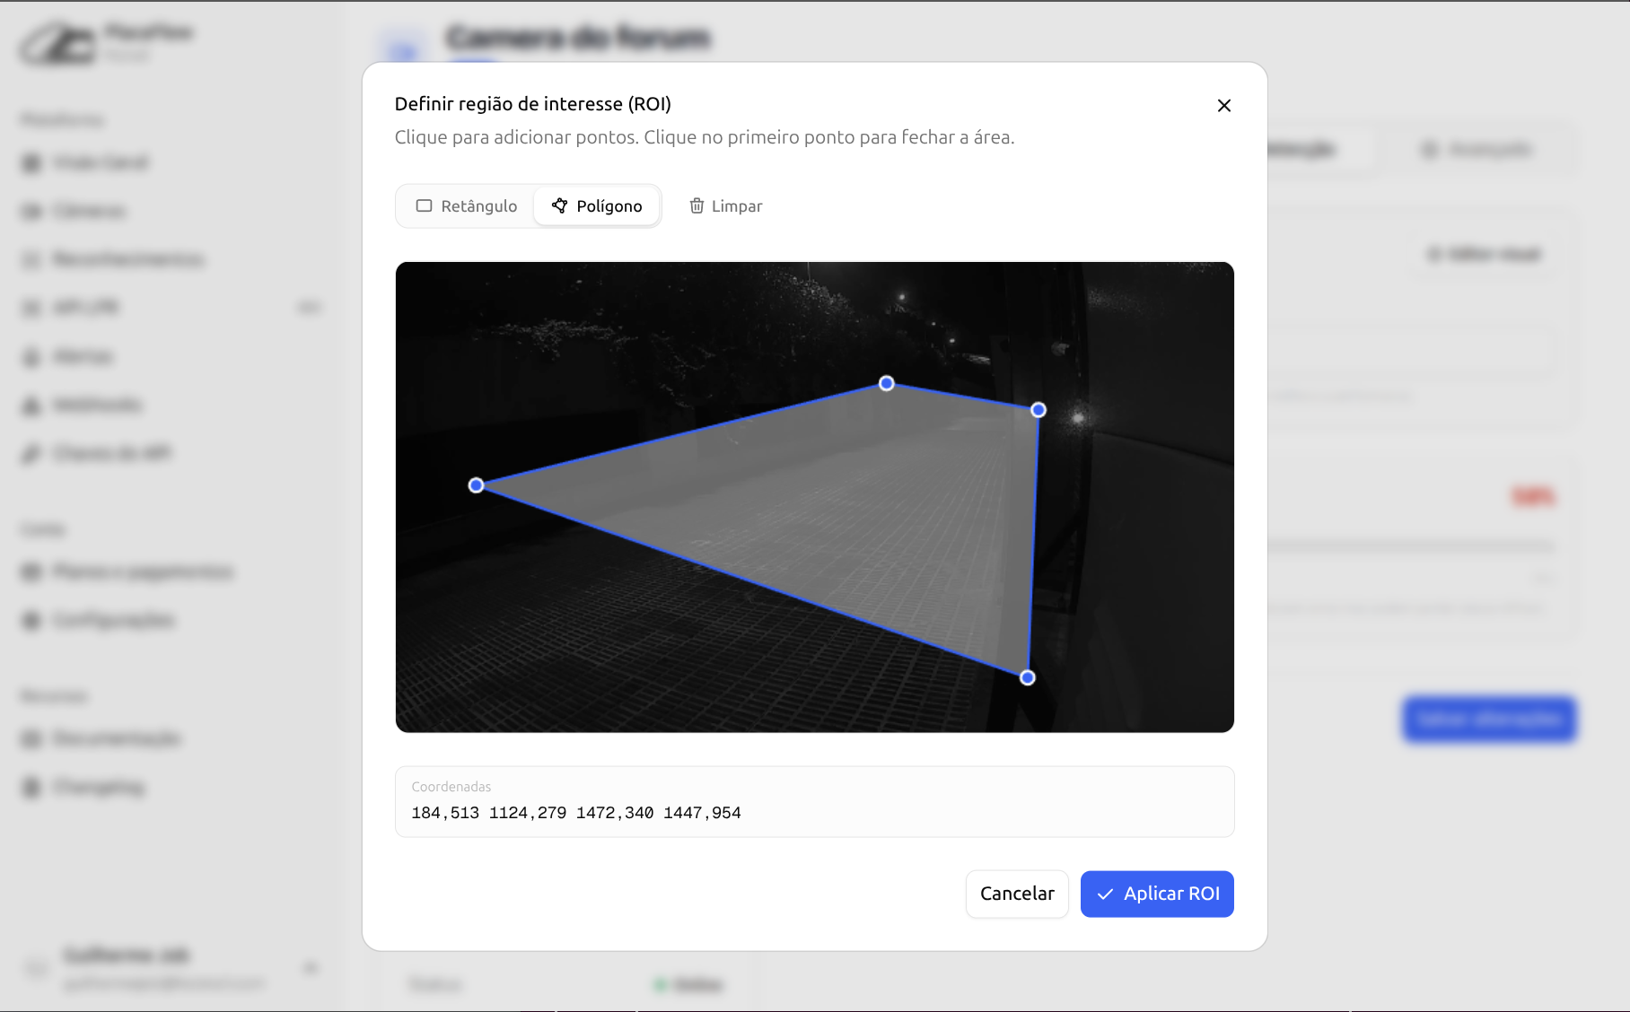Screen dimensions: 1630x1012
Task: Click the bottom-right polygon vertex handle
Action: pyautogui.click(x=1028, y=677)
